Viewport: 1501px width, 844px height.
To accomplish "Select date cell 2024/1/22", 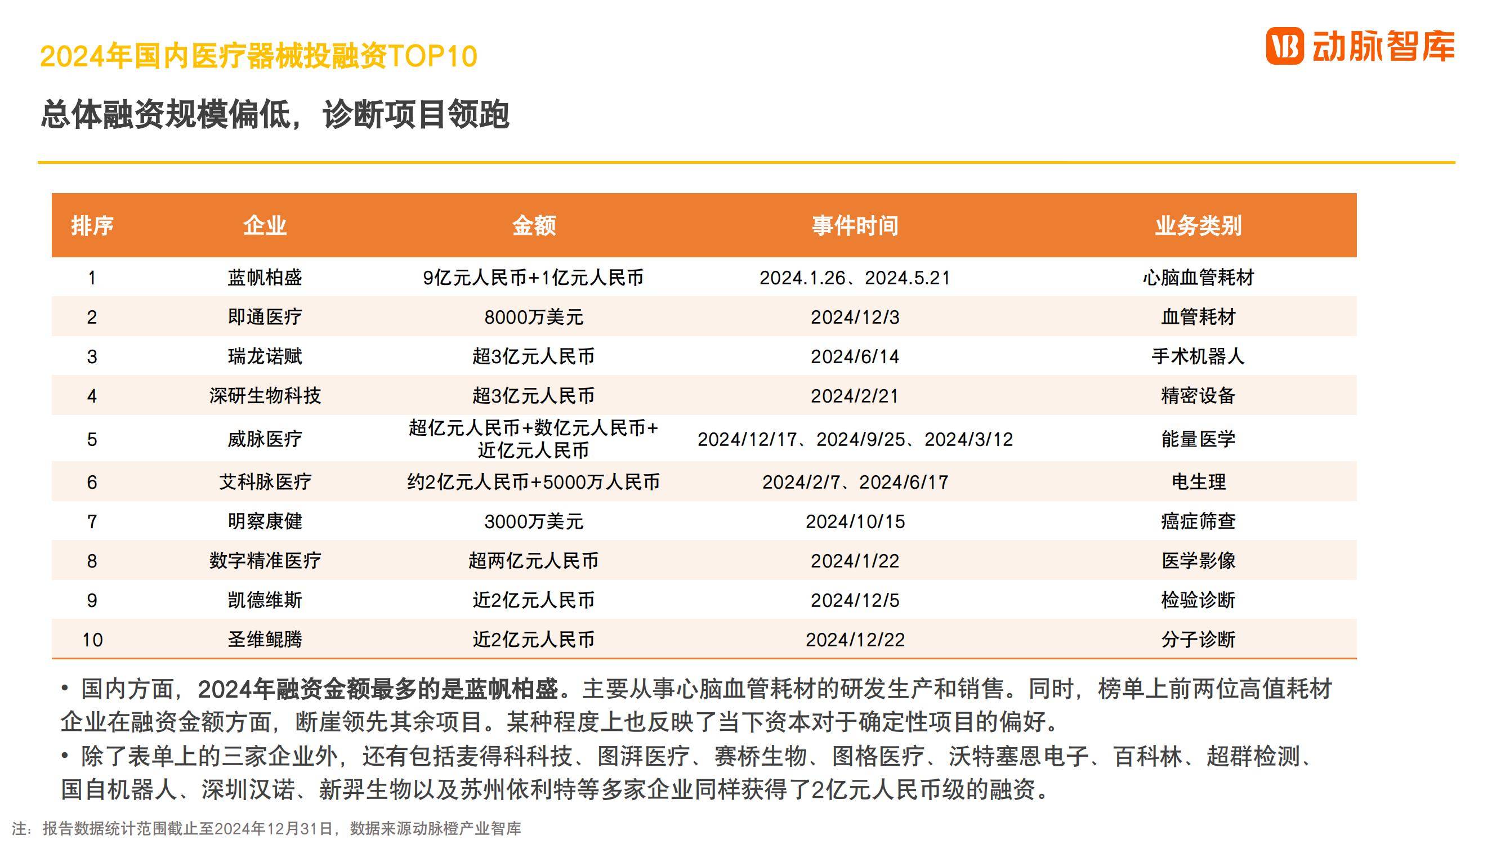I will coord(855,561).
